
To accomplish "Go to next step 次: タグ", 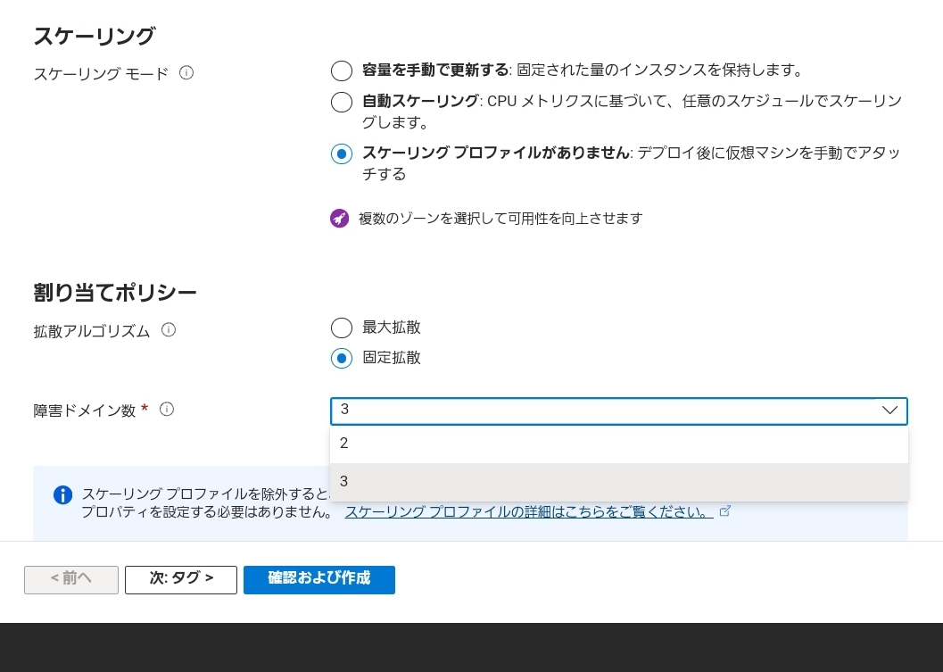I will [x=181, y=579].
